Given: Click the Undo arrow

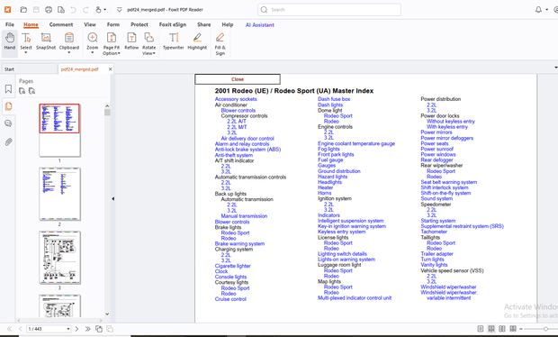Looking at the screenshot, I should click(73, 10).
